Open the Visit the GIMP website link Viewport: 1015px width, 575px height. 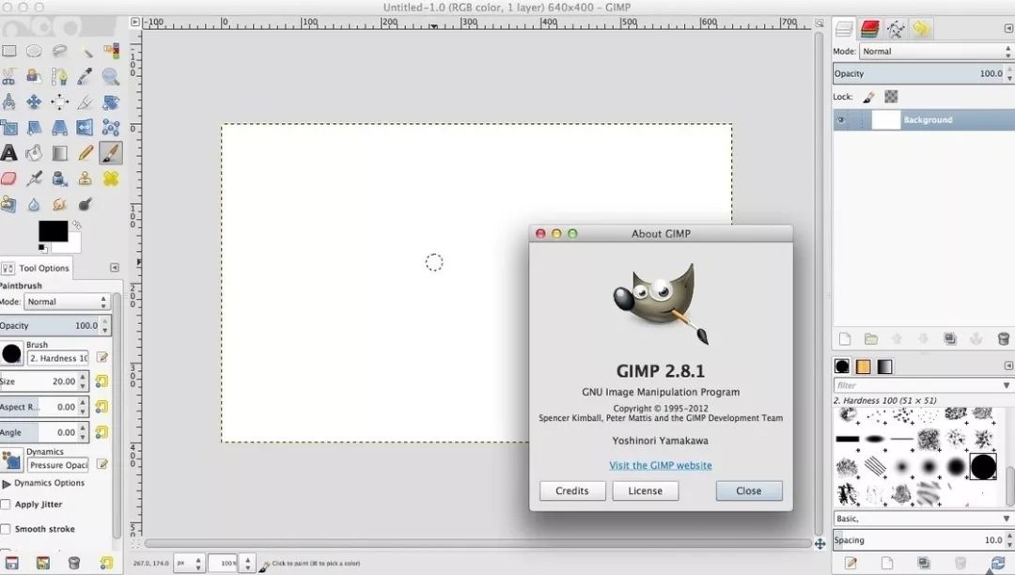[660, 465]
